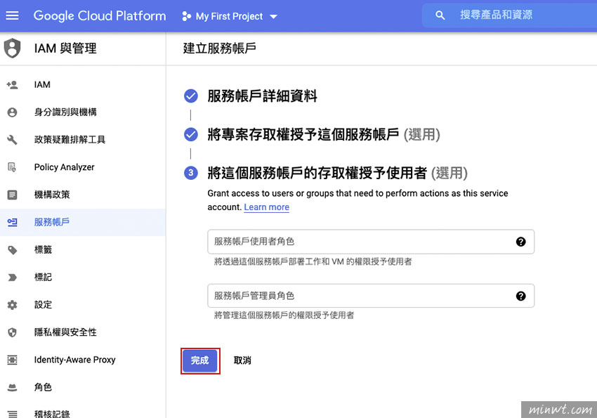This screenshot has width=597, height=418.
Task: Click the 稽核記錄 lines icon
Action: (x=12, y=414)
